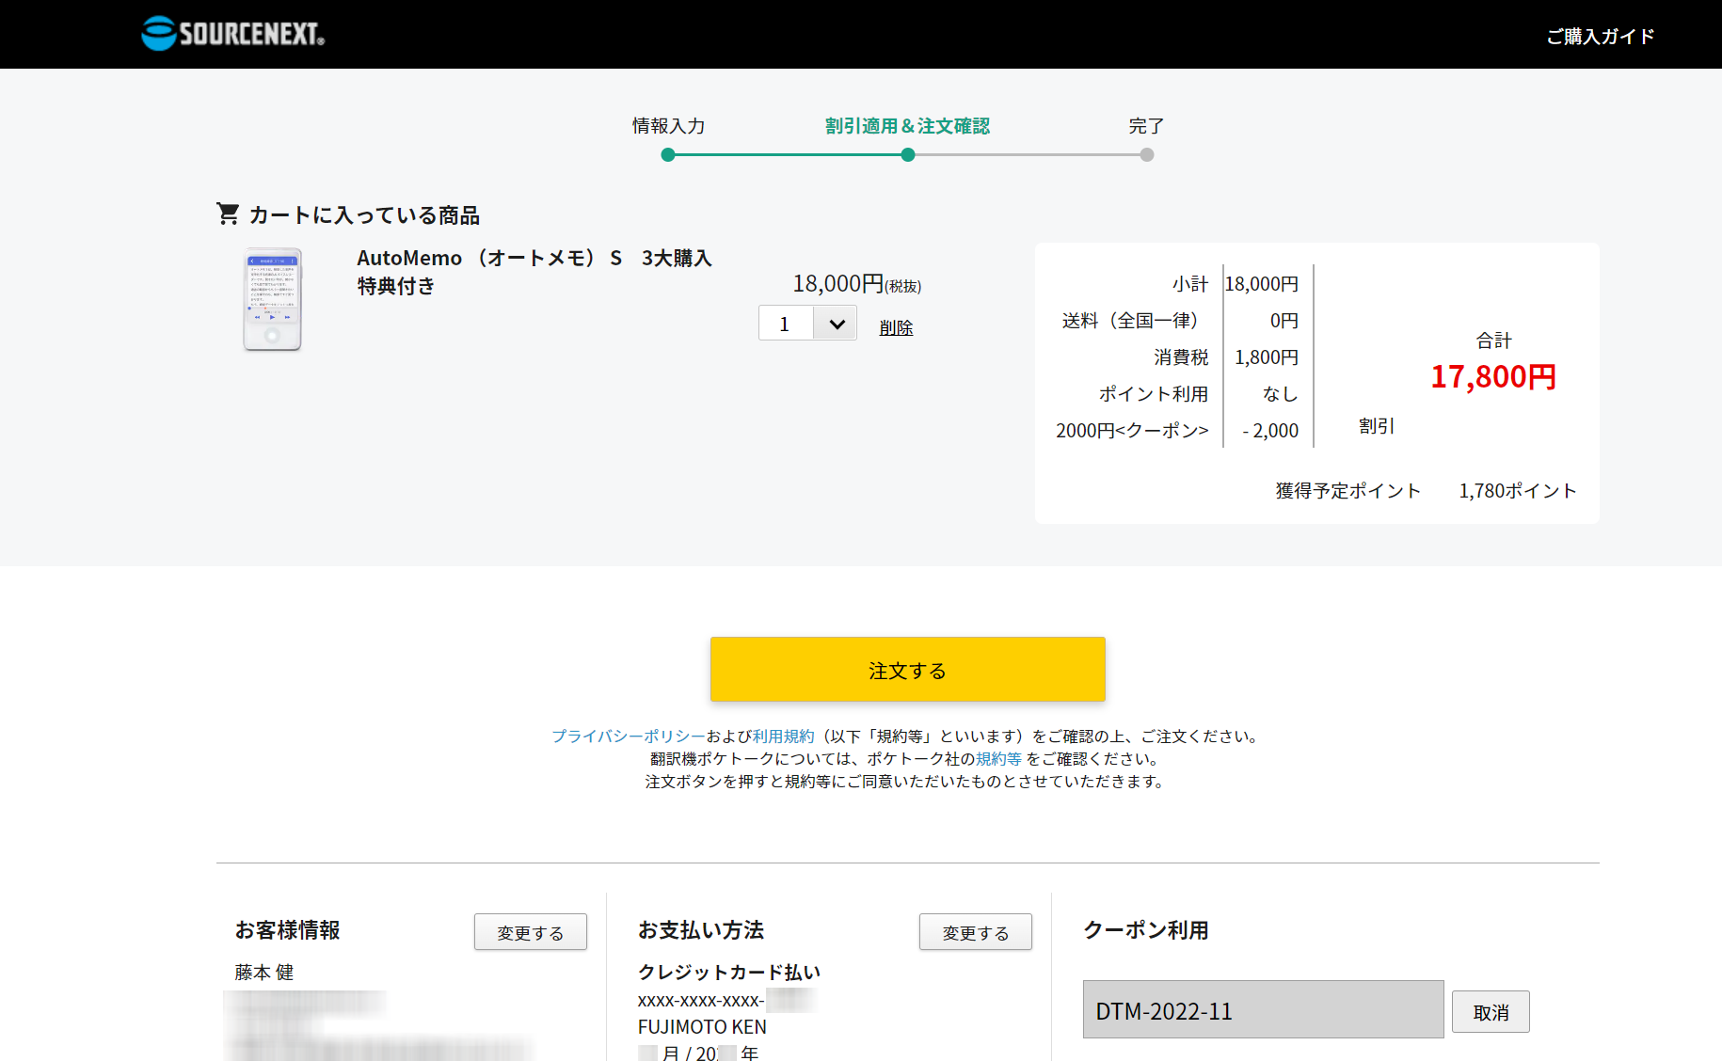Click the 送料（全国一律） label
The width and height of the screenshot is (1722, 1061).
point(1134,320)
